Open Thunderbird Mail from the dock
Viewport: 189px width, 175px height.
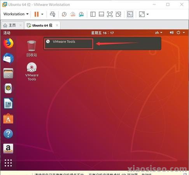pos(8,58)
